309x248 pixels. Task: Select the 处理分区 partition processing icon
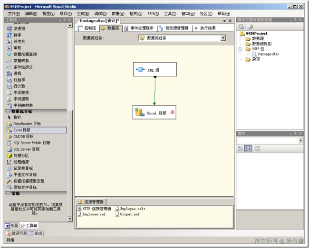pos(9,156)
